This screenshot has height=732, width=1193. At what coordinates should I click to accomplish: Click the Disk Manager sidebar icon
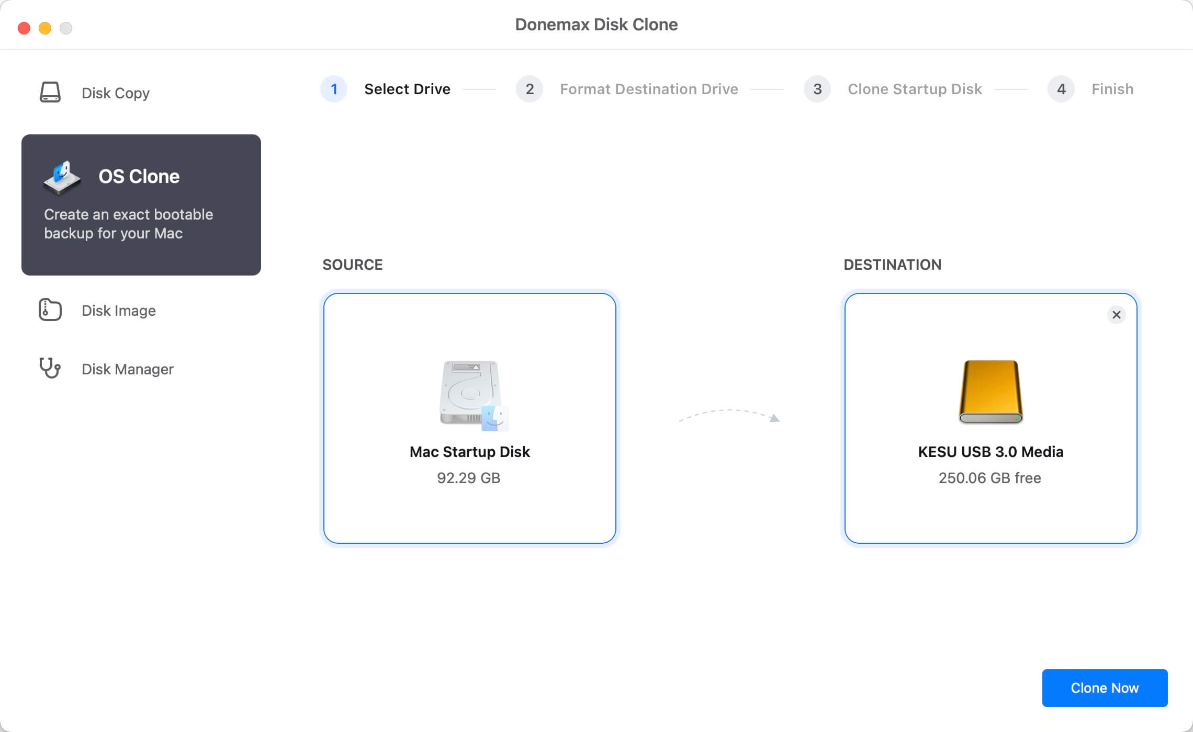tap(50, 369)
